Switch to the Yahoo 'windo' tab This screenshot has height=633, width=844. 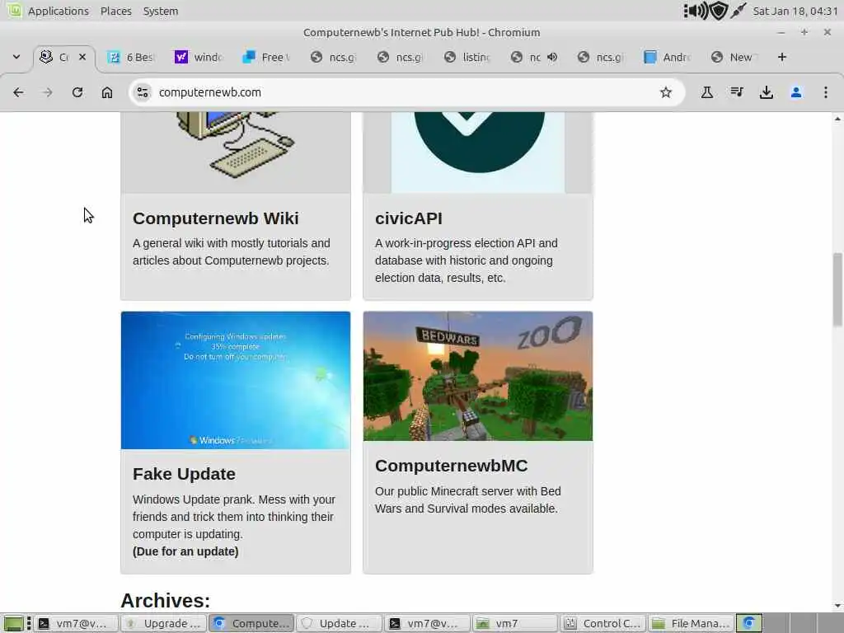pos(198,57)
